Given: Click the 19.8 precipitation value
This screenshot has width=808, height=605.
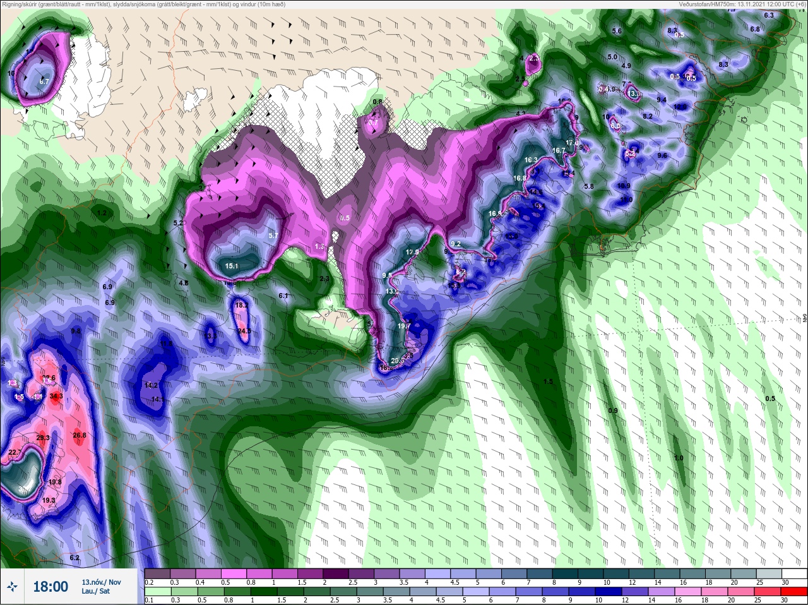Looking at the screenshot, I should pos(55,482).
